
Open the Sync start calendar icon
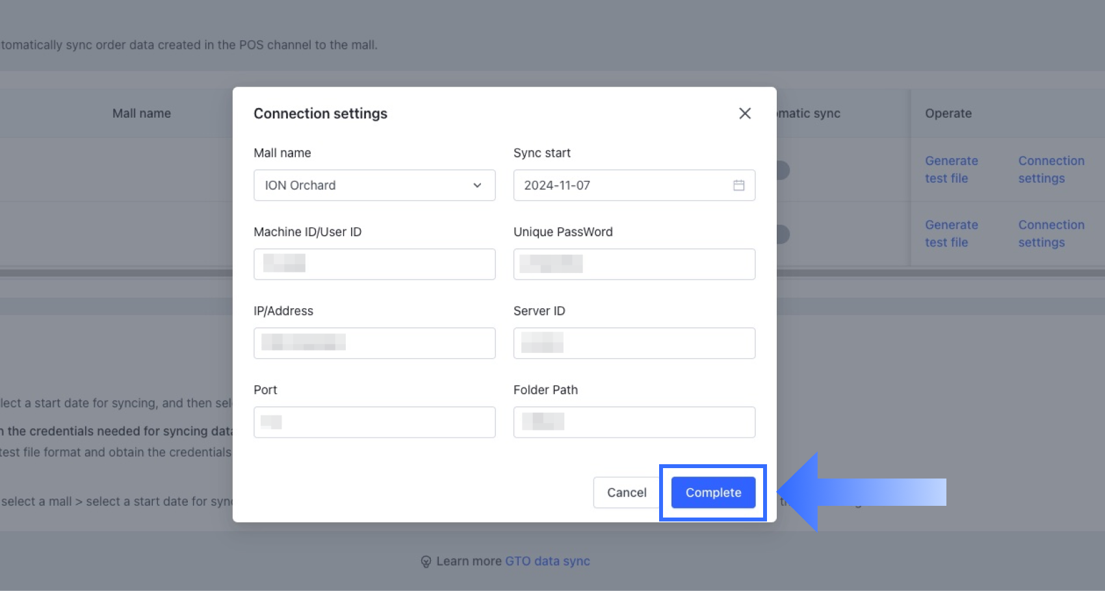[738, 185]
